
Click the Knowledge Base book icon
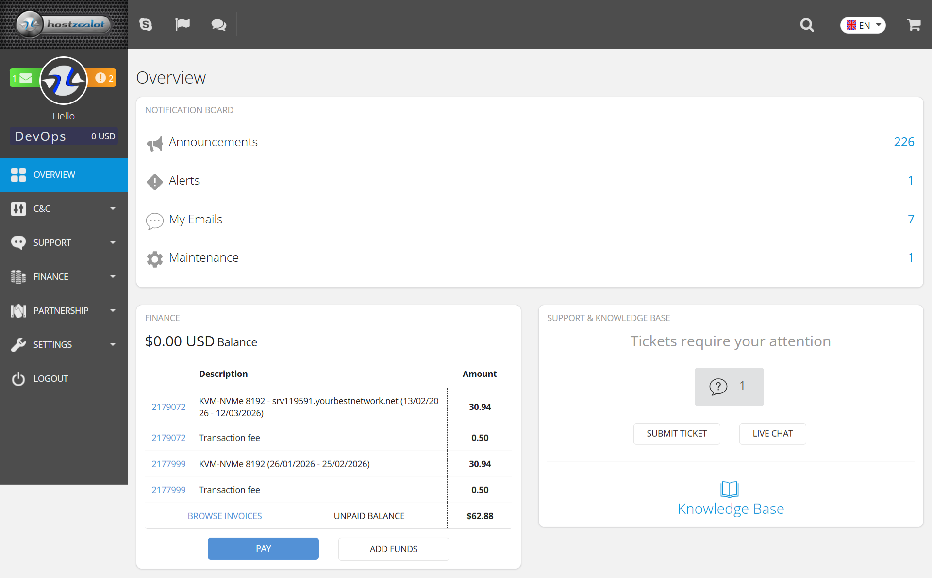730,490
